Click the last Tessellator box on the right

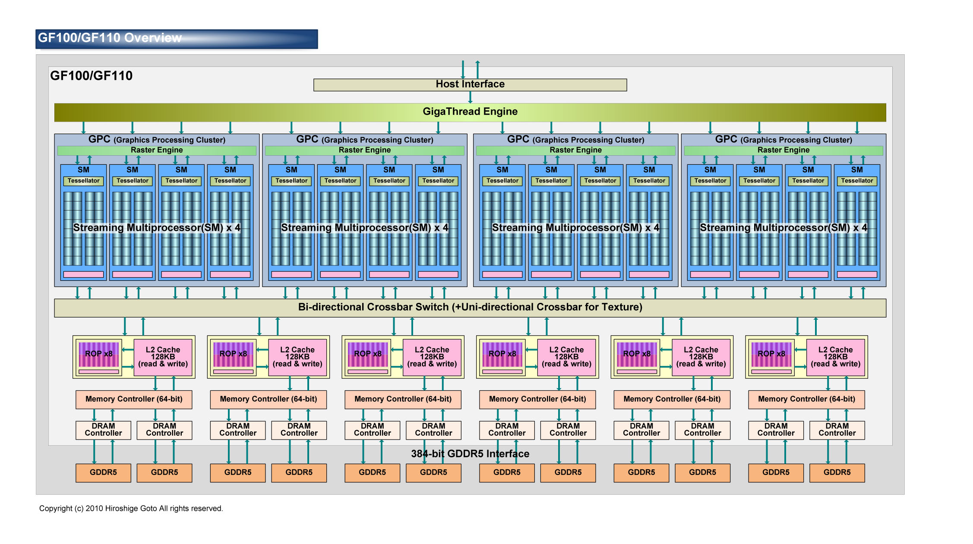(856, 181)
